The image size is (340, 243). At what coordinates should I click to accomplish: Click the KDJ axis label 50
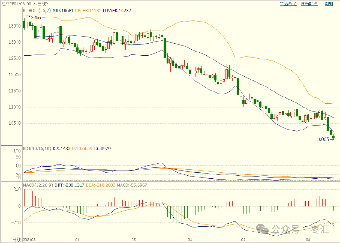pyautogui.click(x=19, y=166)
